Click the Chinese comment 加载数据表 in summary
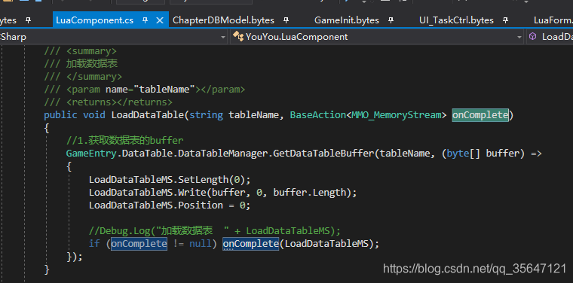This screenshot has width=573, height=283. tap(92, 64)
